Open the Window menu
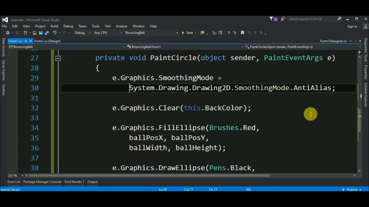 pos(138,26)
